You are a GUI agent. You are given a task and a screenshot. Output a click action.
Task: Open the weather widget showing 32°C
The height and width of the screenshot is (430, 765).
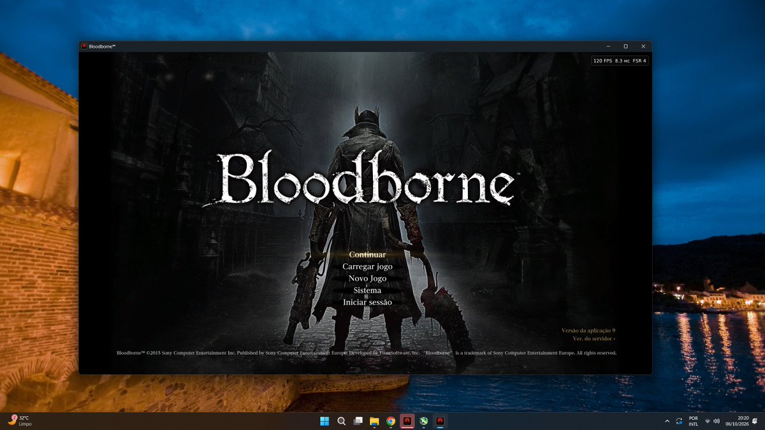coord(19,420)
